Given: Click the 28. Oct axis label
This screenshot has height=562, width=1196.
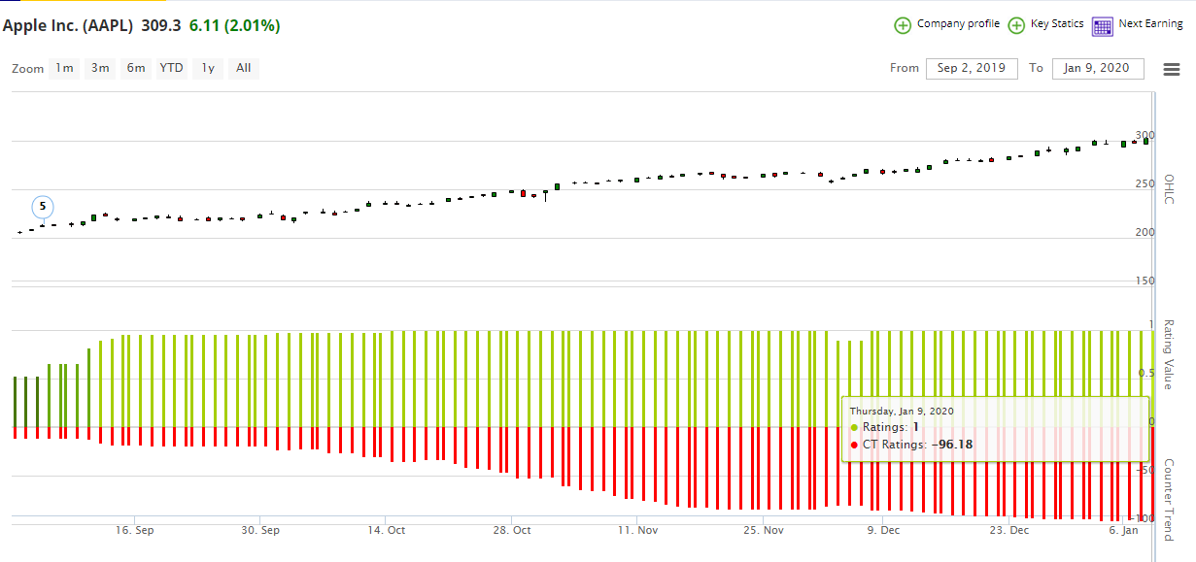Looking at the screenshot, I should (x=511, y=531).
